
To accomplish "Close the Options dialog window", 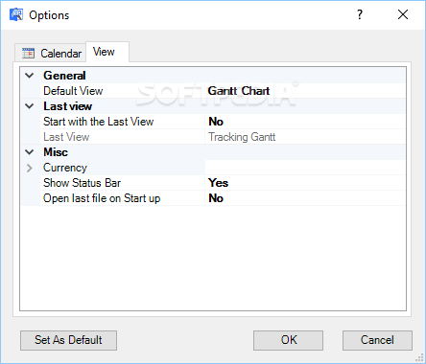I will pyautogui.click(x=403, y=14).
